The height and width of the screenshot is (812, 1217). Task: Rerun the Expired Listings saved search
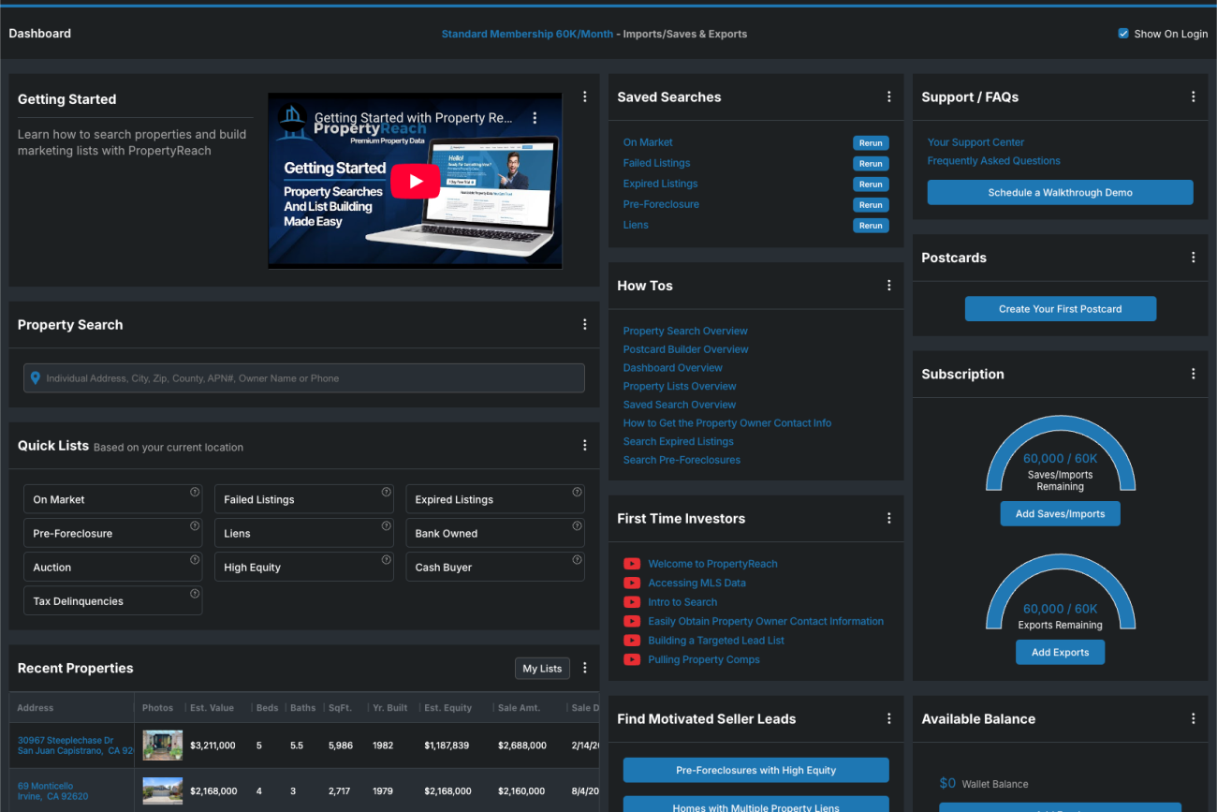[x=871, y=185]
